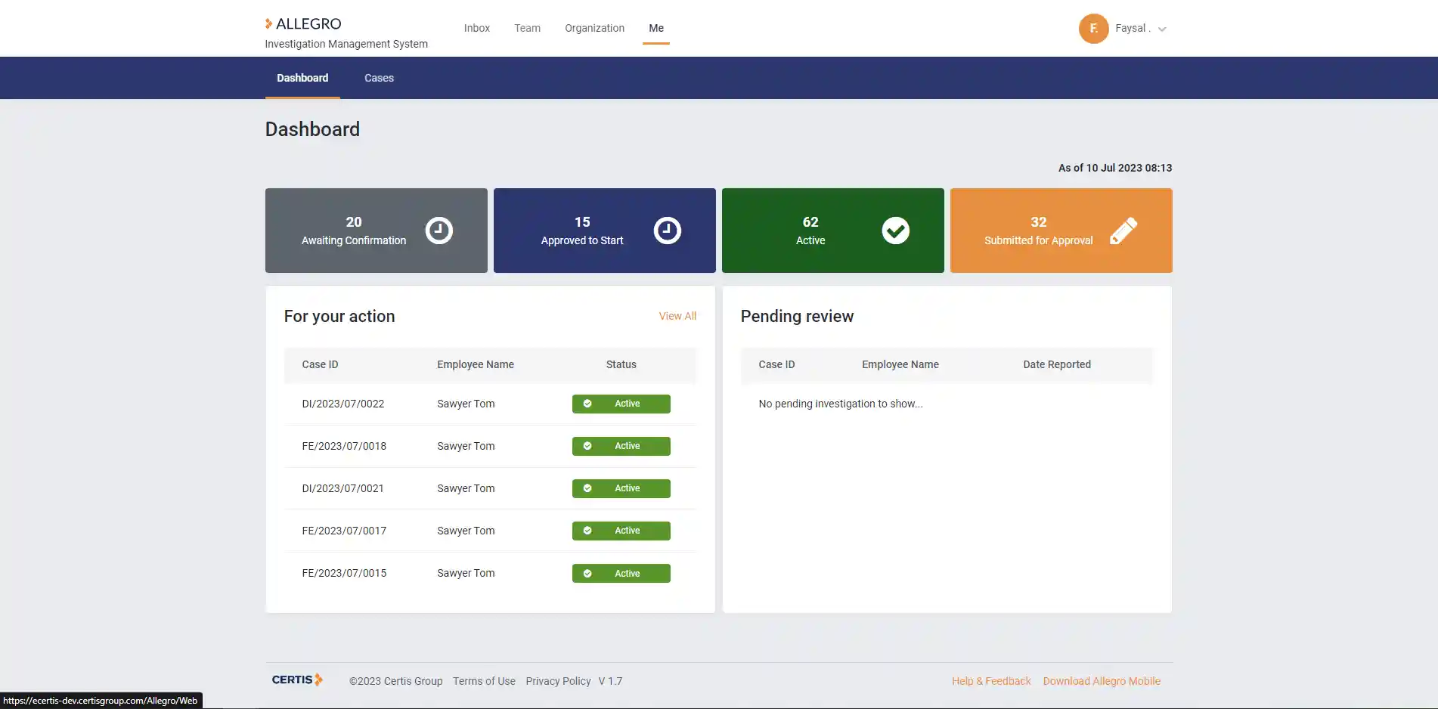
Task: Open the Terms of Use link
Action: 484,681
